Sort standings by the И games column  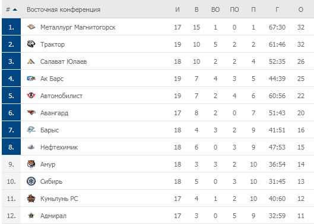(x=177, y=9)
